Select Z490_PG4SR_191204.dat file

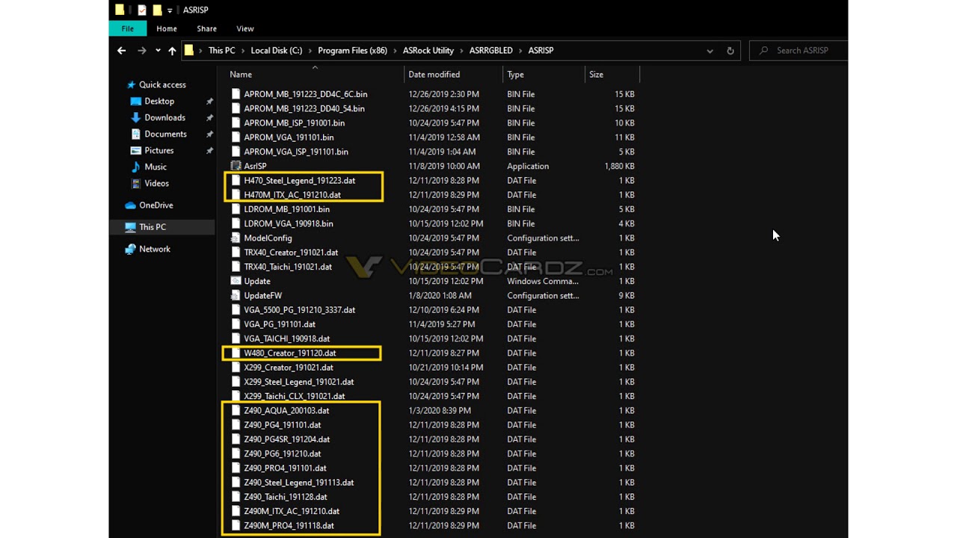pyautogui.click(x=287, y=439)
